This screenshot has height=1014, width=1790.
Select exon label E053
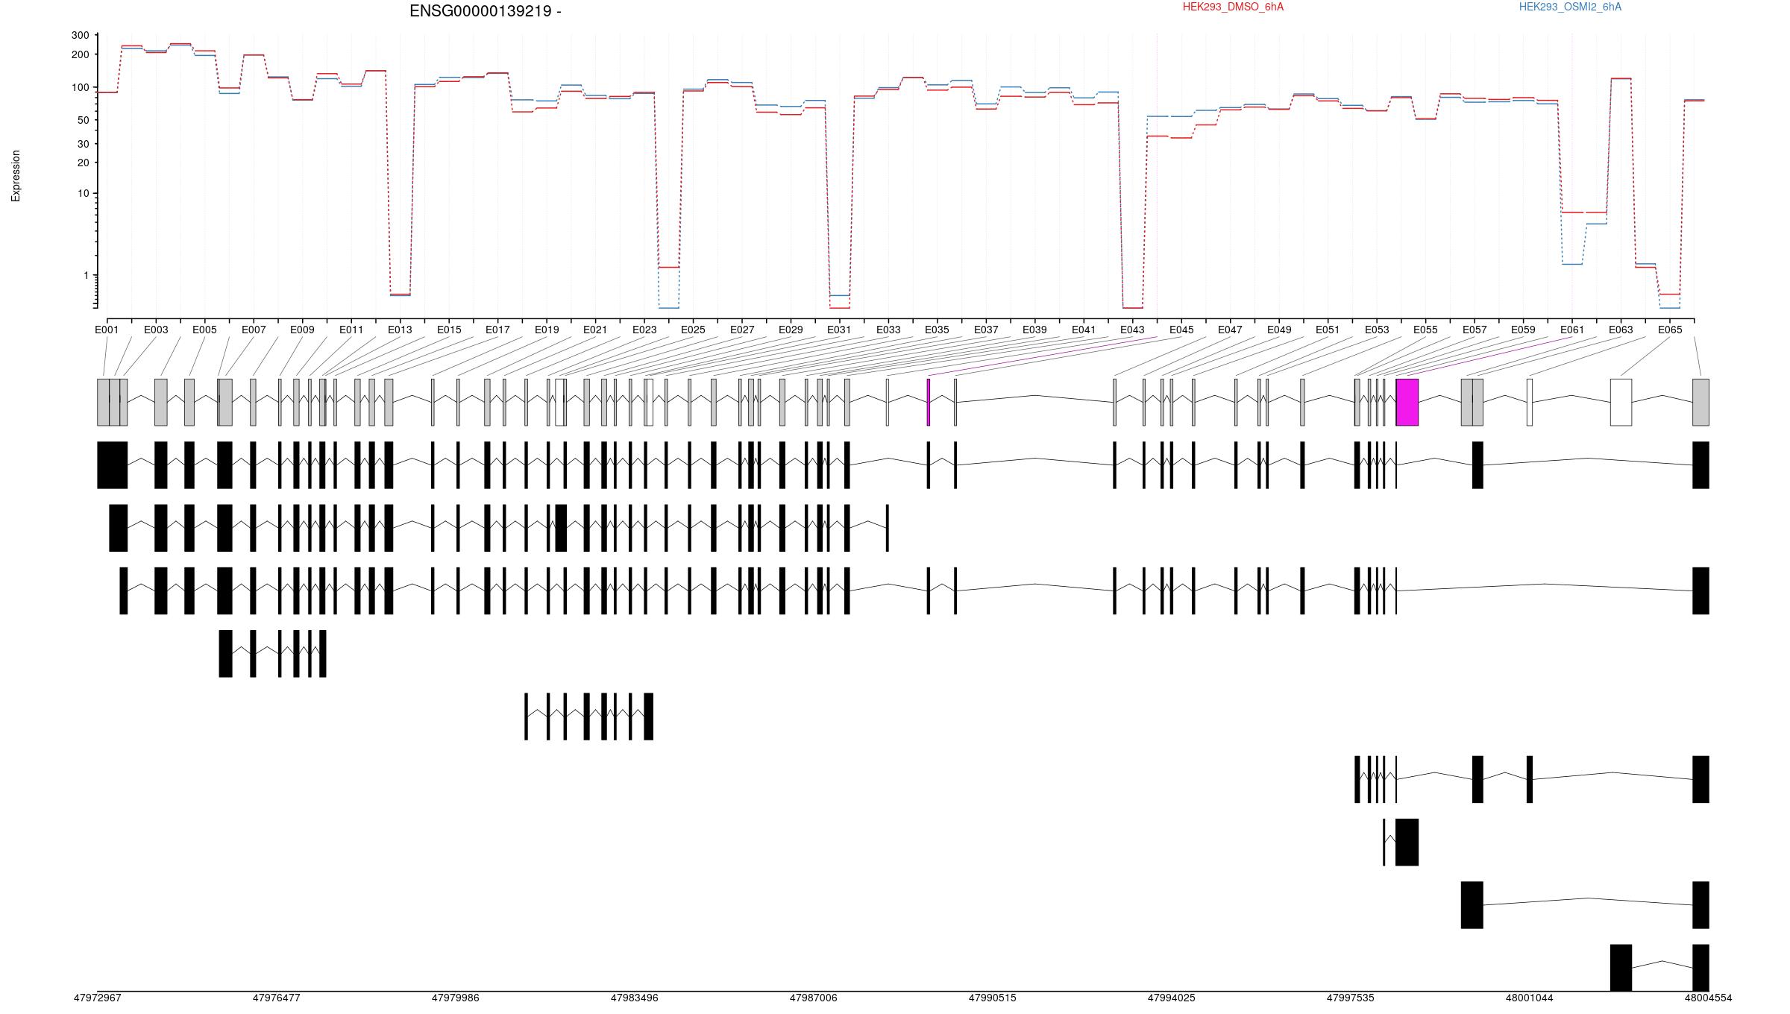1377,330
